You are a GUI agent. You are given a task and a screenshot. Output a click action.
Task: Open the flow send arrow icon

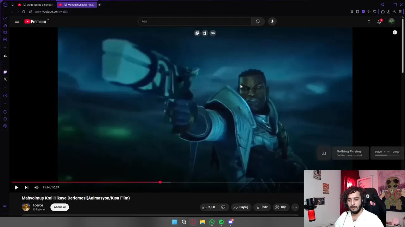[369, 12]
